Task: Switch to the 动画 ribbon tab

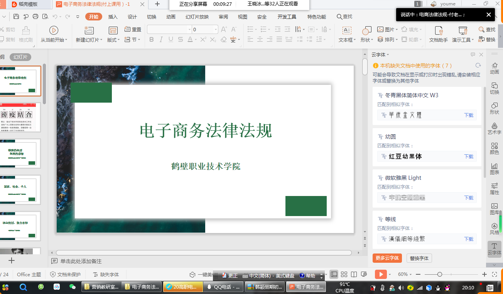Action: (x=170, y=17)
